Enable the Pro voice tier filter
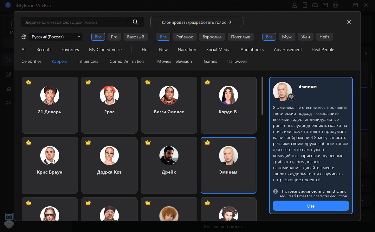The width and height of the screenshot is (375, 232). 114,37
